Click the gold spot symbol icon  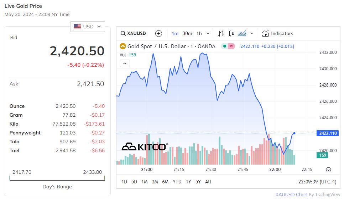click(x=123, y=46)
